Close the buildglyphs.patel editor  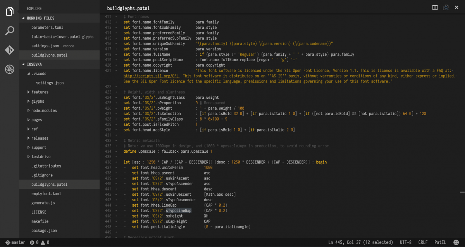[456, 7]
